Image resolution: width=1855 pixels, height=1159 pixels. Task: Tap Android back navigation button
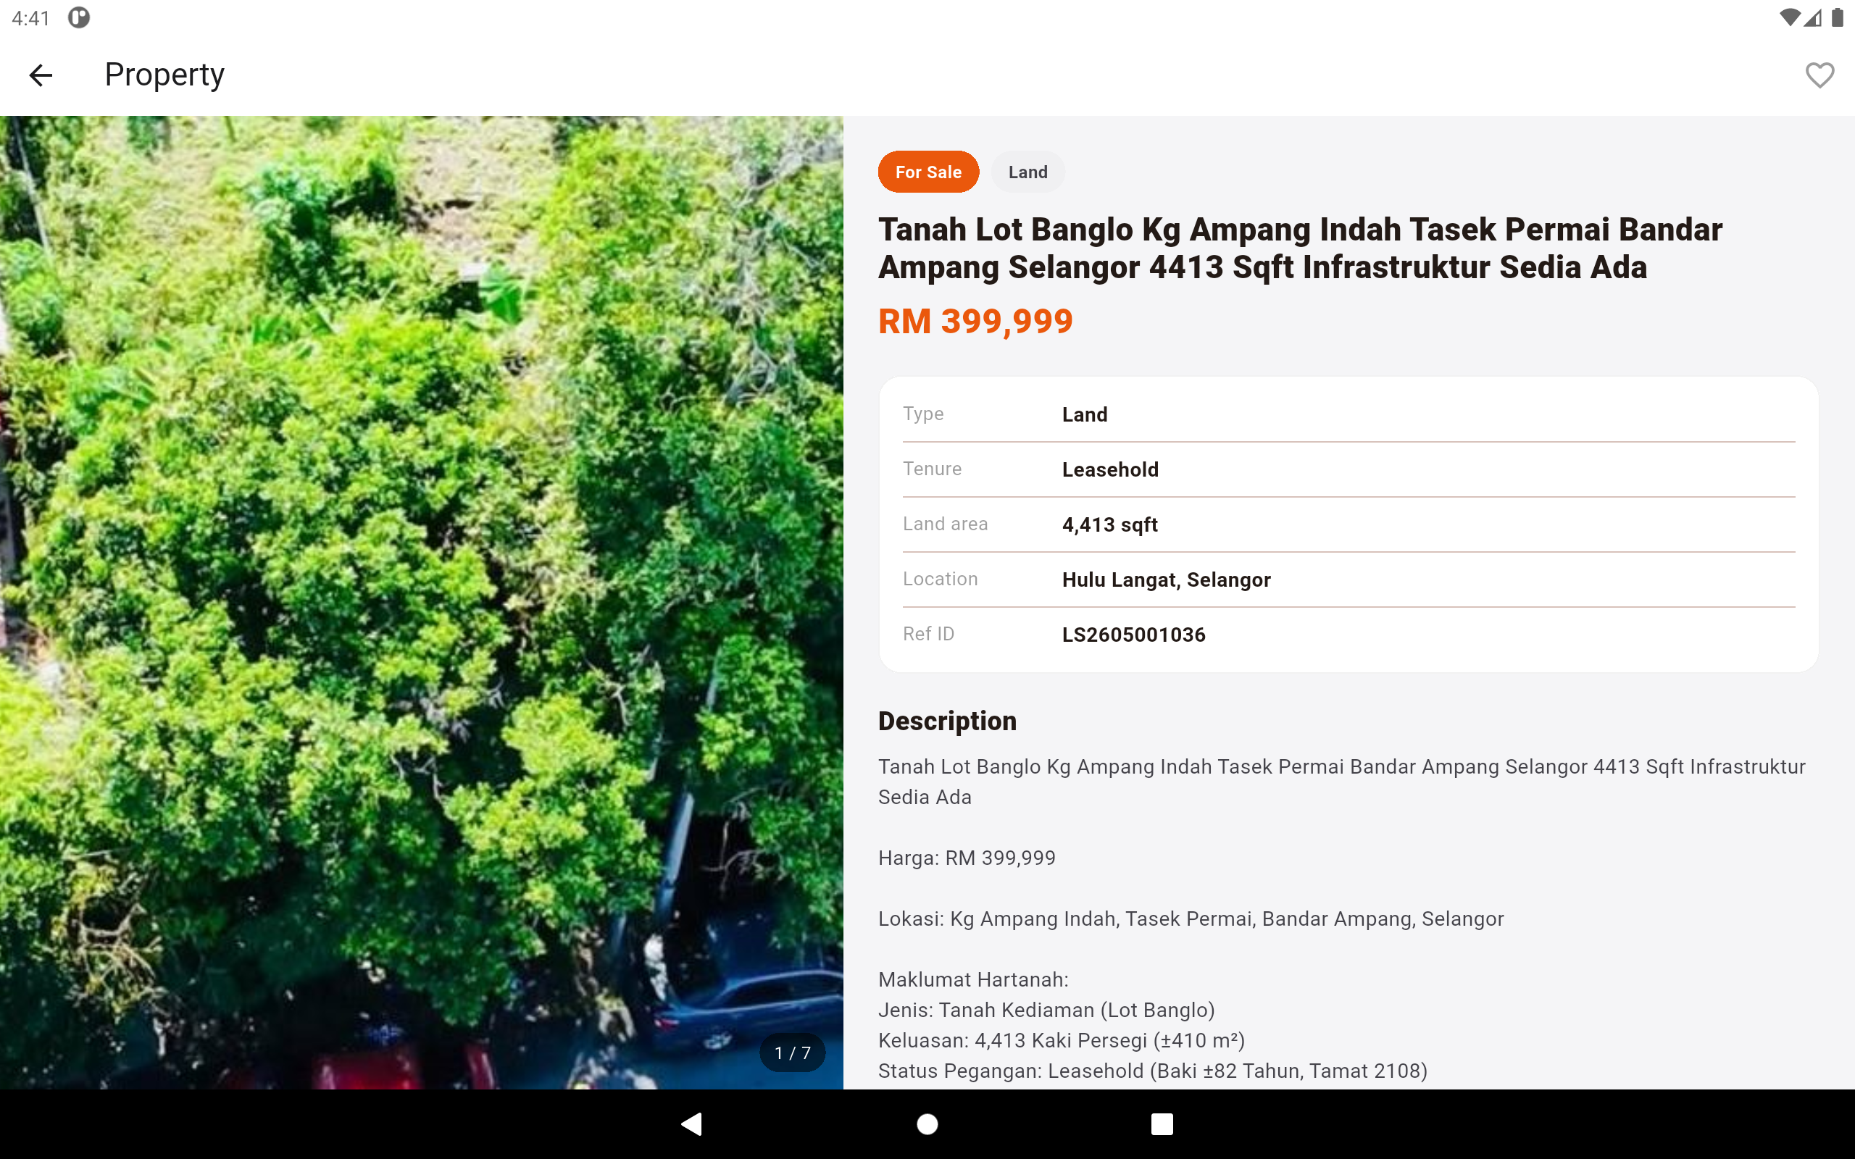pos(691,1124)
